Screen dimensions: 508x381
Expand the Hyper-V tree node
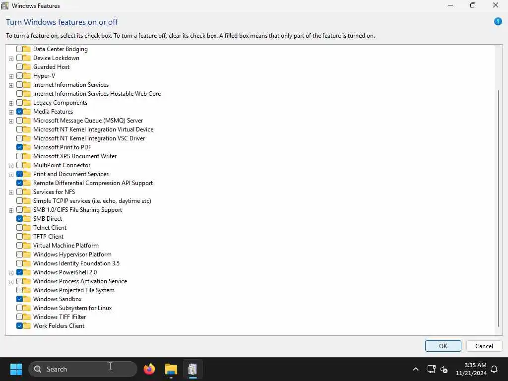[x=11, y=76]
